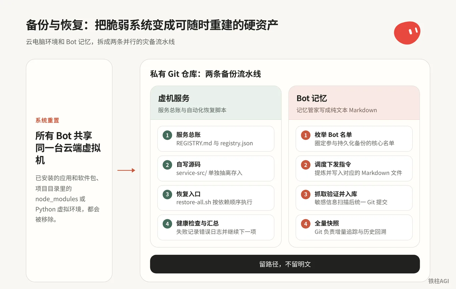This screenshot has height=289, width=456.
Task: Select the heading 所有 Bot 共享同一台云端虚拟机
Action: coord(68,148)
